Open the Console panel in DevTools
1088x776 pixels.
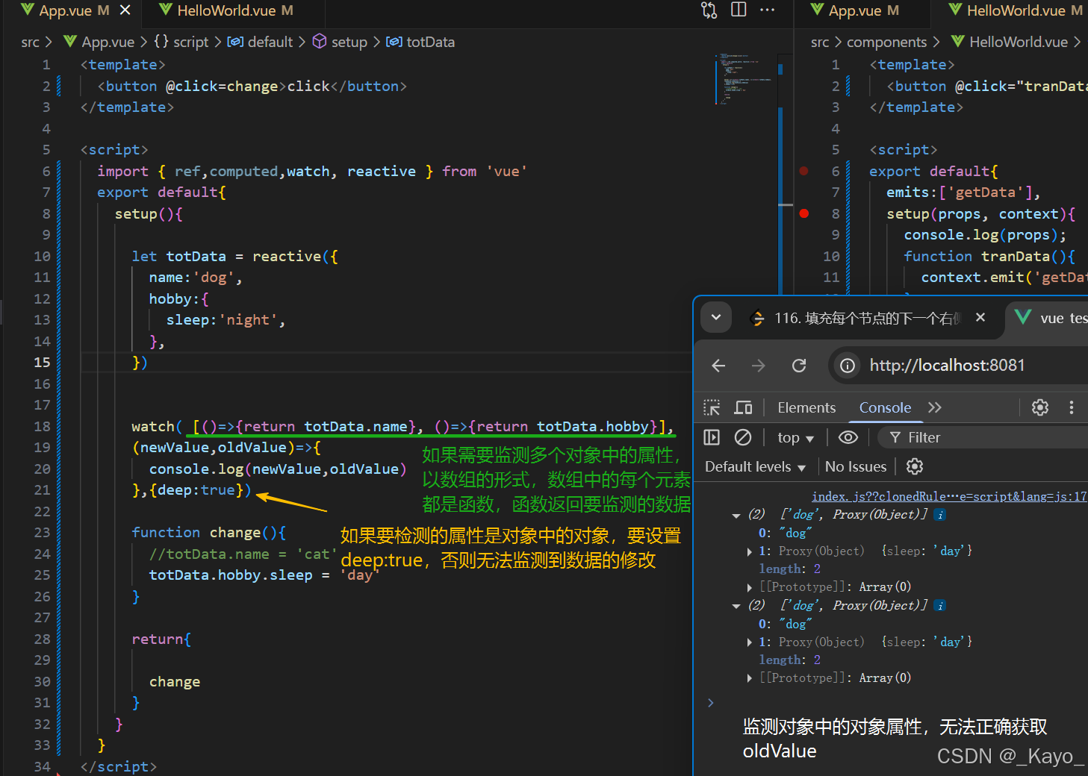tap(885, 407)
